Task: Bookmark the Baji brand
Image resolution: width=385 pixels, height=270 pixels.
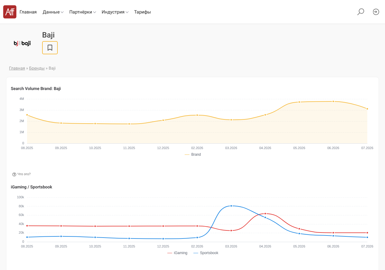Action: click(50, 48)
